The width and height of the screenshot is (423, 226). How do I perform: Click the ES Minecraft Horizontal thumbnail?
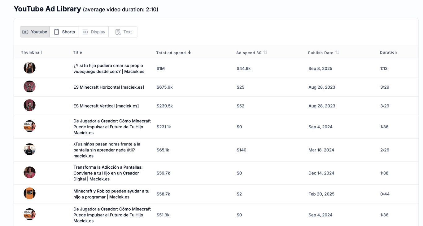pyautogui.click(x=29, y=87)
